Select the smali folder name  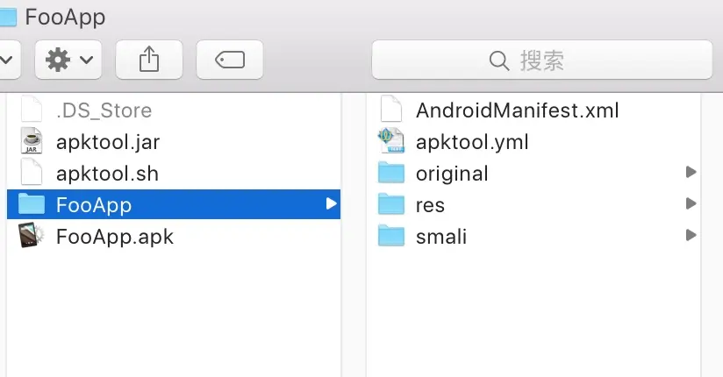point(441,237)
